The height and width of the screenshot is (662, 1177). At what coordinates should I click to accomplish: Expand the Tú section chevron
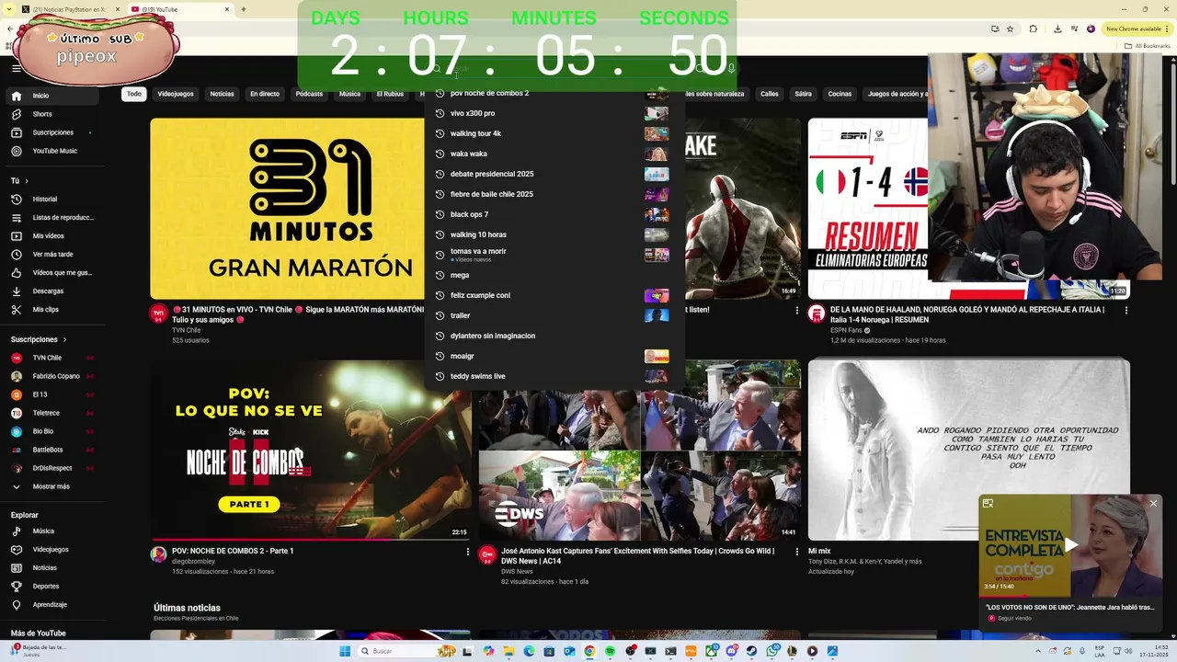tap(27, 181)
